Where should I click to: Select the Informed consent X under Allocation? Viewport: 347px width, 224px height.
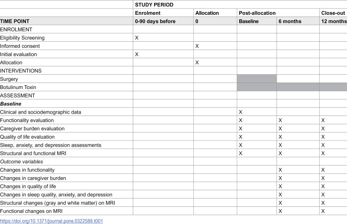click(197, 46)
